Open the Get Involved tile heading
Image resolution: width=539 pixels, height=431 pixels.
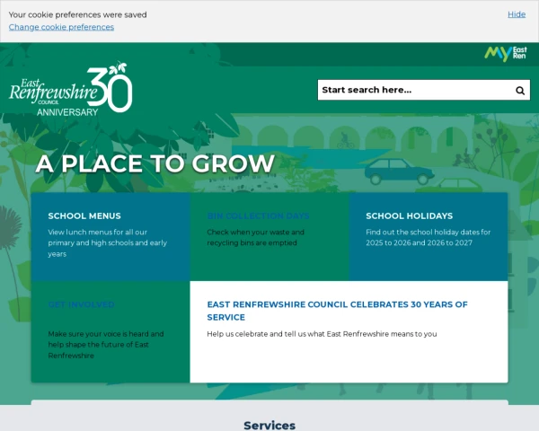pyautogui.click(x=81, y=304)
